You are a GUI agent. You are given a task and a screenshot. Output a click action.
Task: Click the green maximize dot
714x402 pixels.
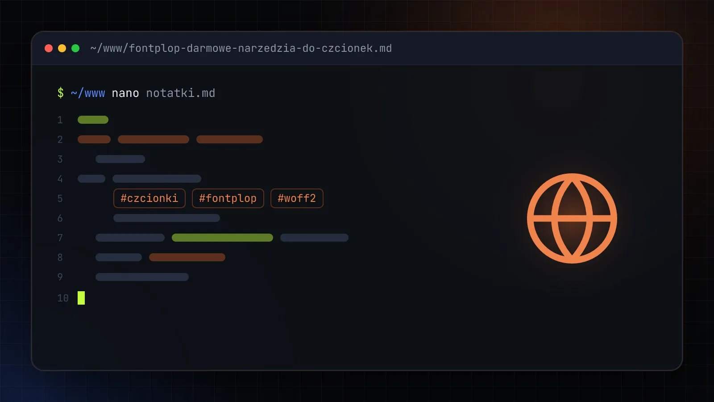(x=75, y=48)
